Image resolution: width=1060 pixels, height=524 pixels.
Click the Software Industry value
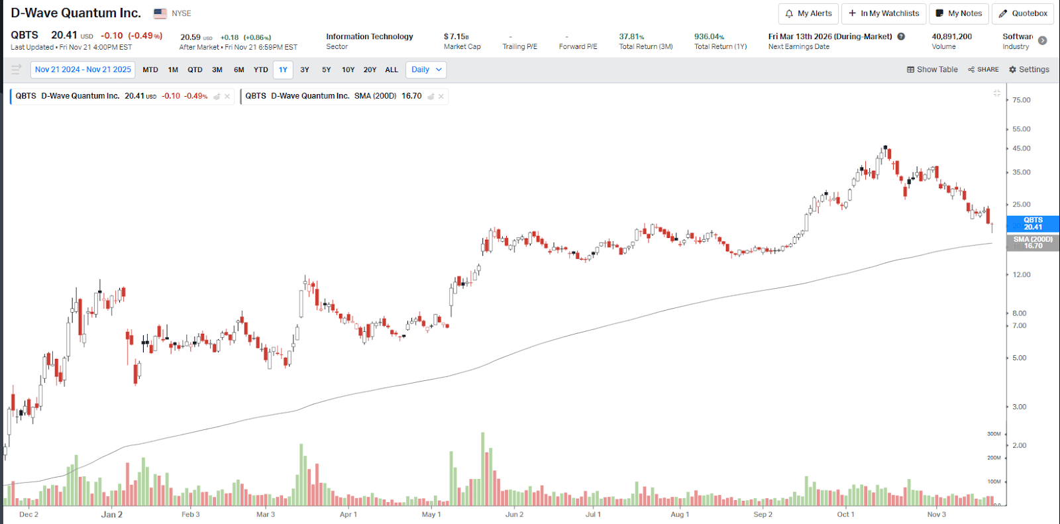1018,36
